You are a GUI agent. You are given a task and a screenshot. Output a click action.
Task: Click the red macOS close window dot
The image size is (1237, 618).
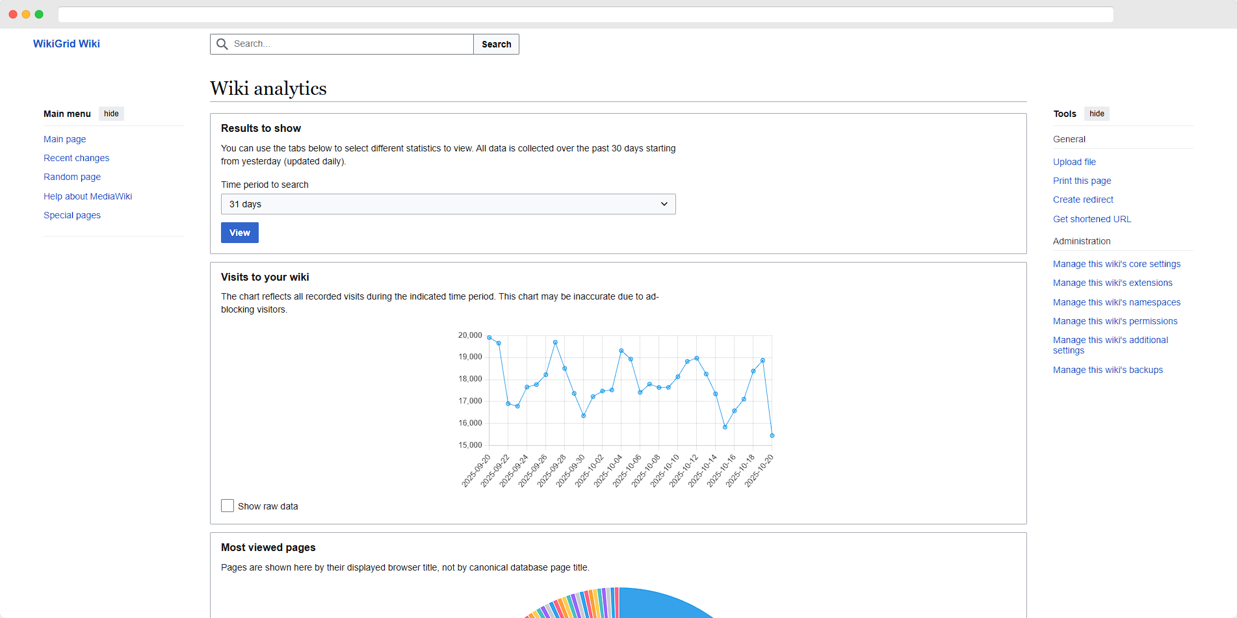(x=13, y=14)
